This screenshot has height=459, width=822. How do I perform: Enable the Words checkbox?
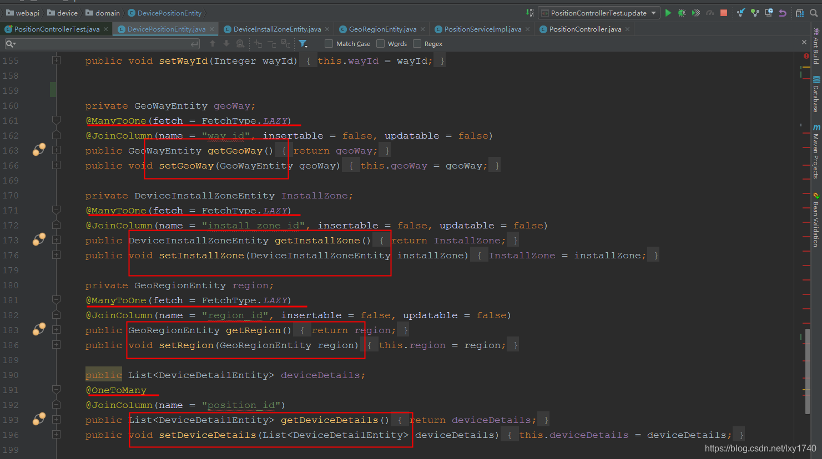[x=380, y=43]
